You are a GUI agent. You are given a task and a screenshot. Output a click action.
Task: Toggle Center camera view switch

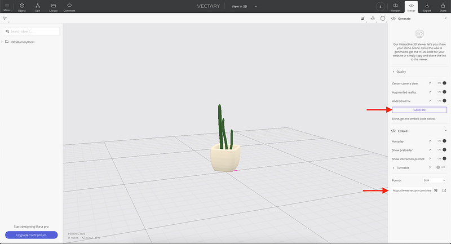coord(441,83)
